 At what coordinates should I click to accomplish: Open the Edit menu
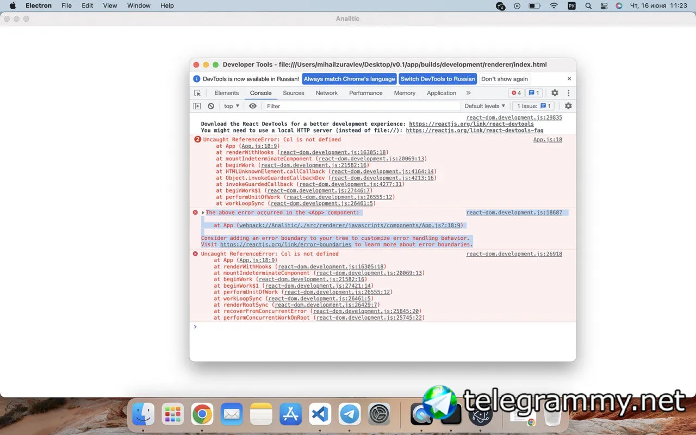pos(88,5)
